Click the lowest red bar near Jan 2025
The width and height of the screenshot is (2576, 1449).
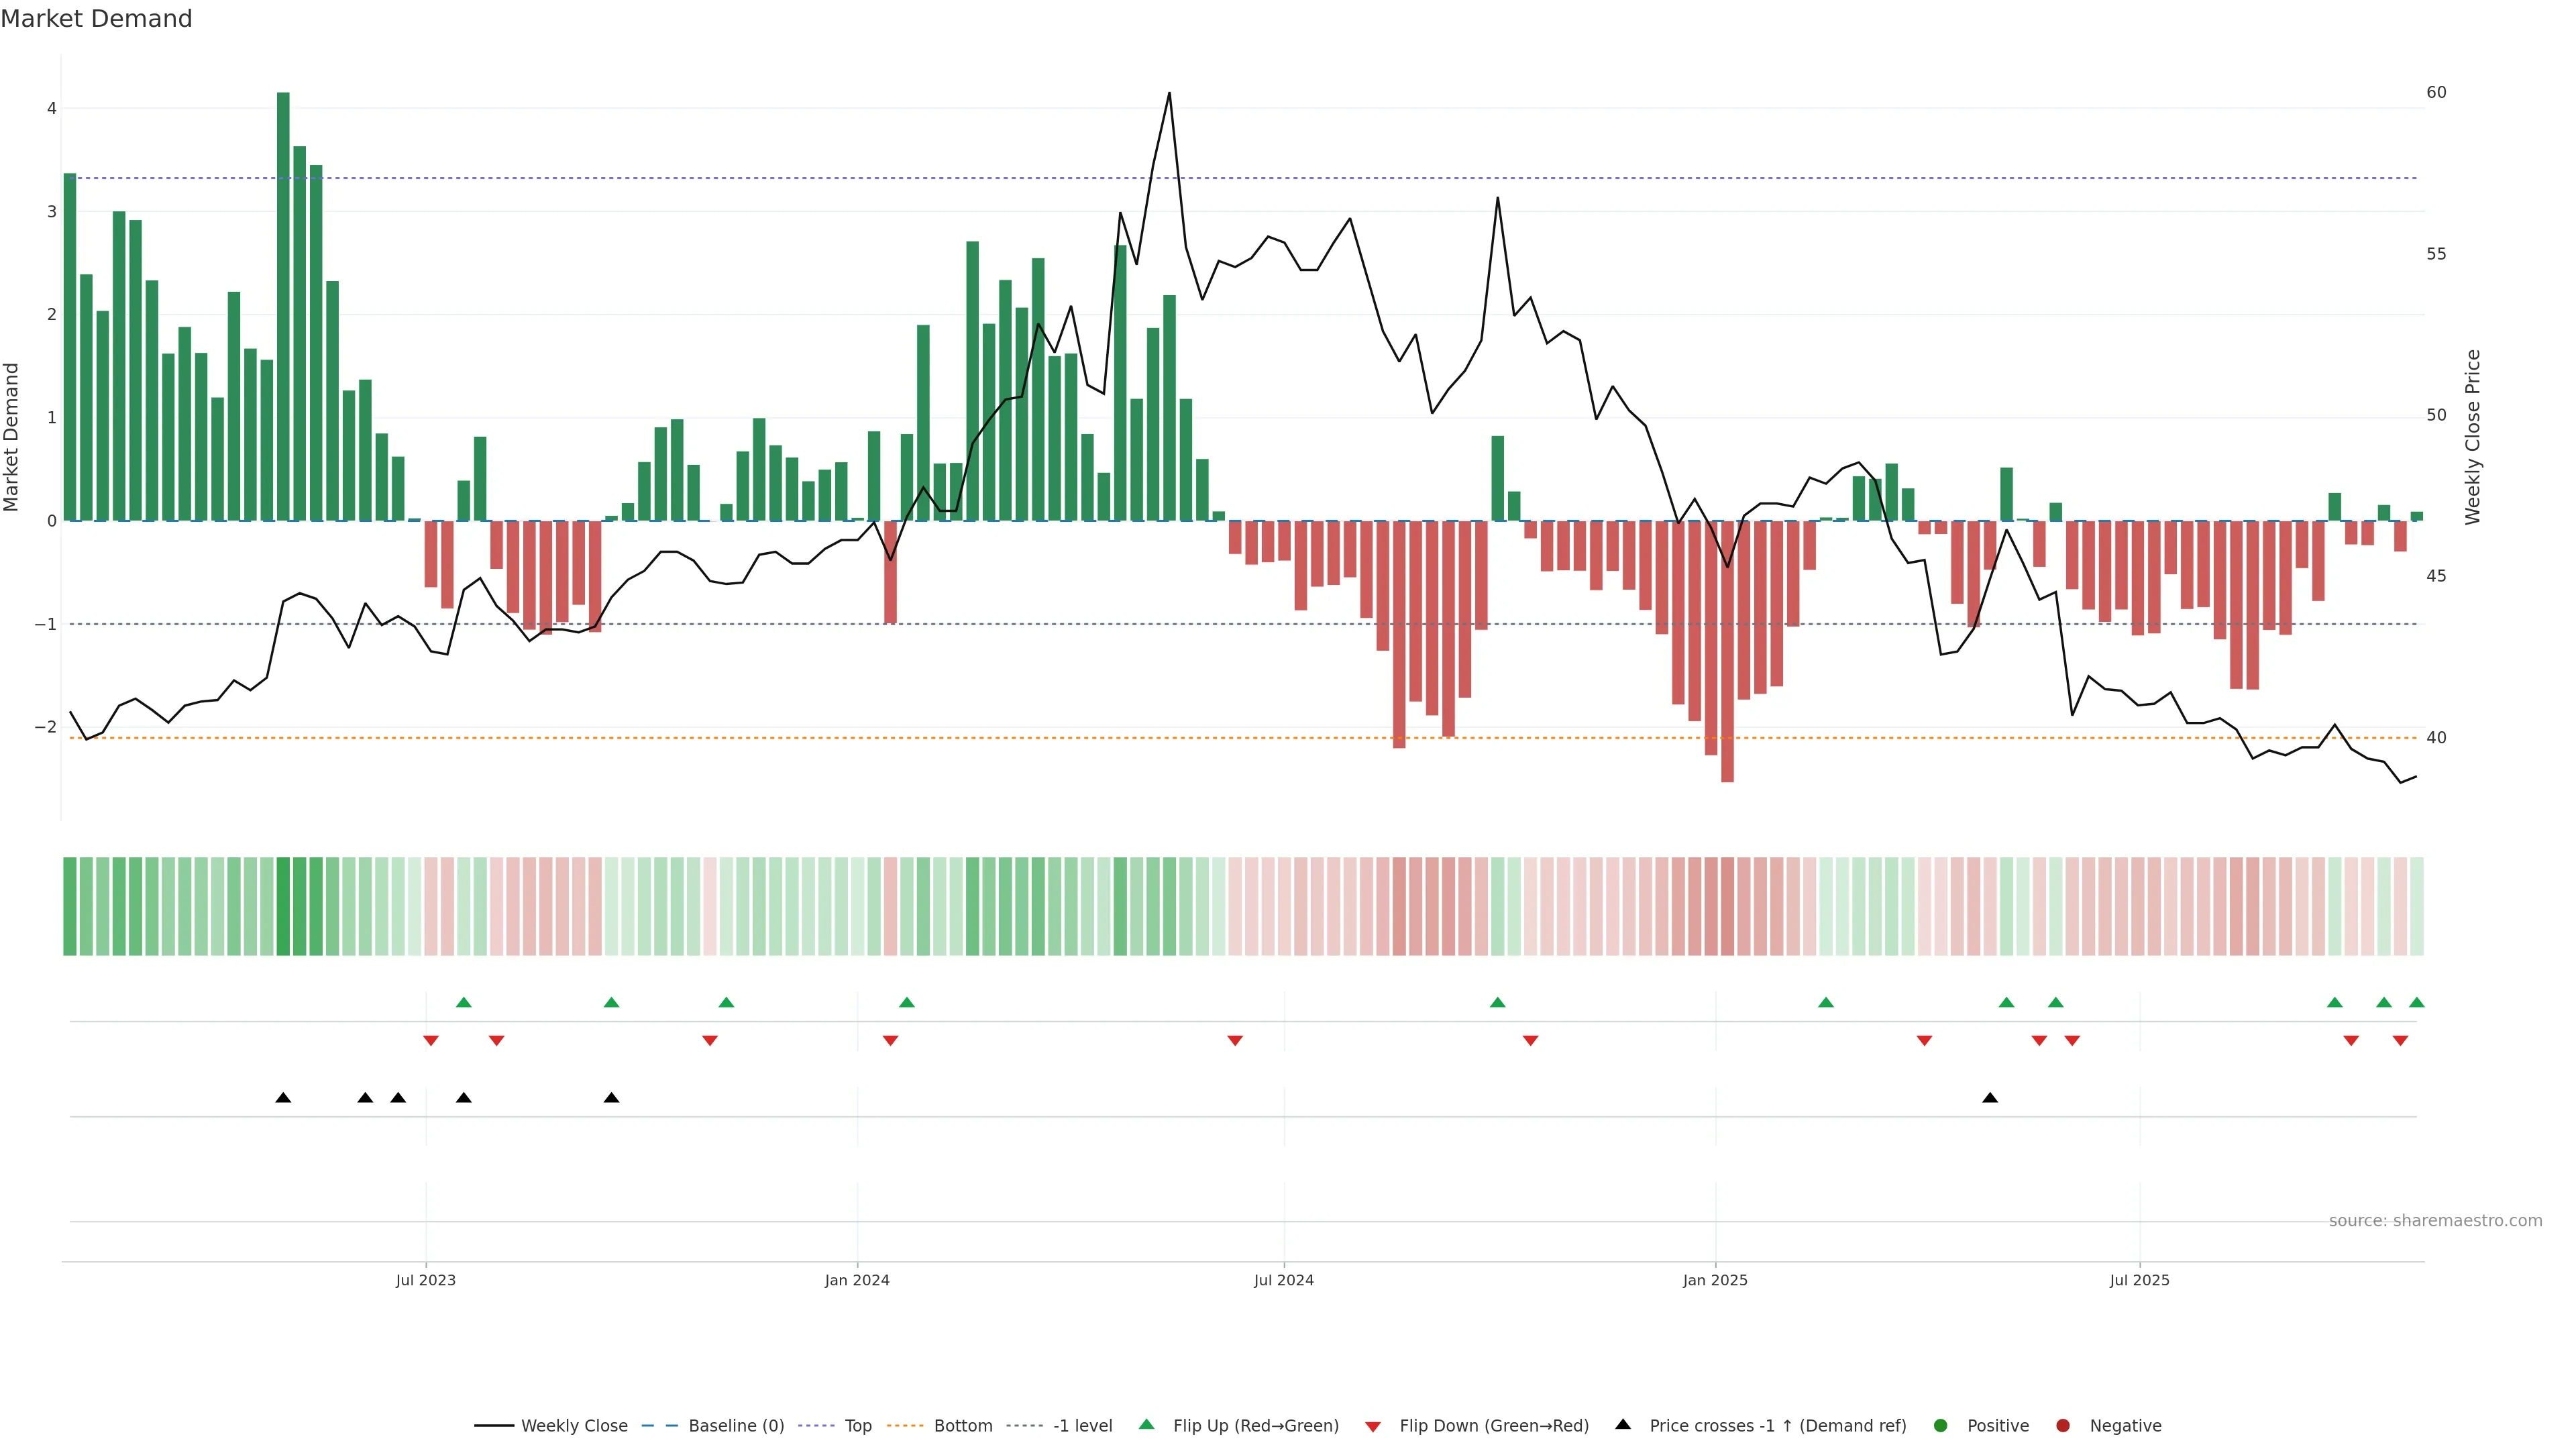pyautogui.click(x=1727, y=650)
